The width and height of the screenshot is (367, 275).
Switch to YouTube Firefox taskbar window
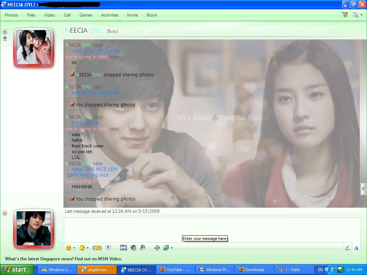click(176, 270)
